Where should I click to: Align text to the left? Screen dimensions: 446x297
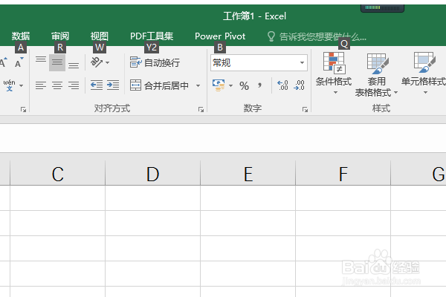pos(41,85)
